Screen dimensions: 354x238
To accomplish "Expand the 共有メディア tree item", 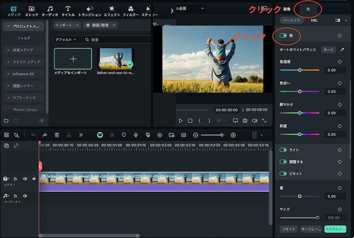I will click(9, 50).
